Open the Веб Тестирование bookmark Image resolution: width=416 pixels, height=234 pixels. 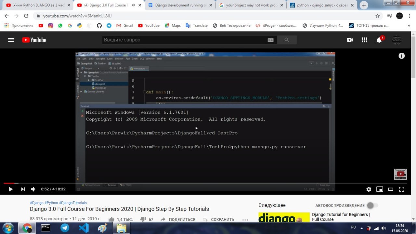(x=231, y=25)
